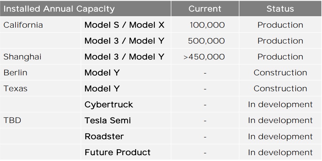The width and height of the screenshot is (322, 161).
Task: Select the Current column header
Action: [205, 9]
